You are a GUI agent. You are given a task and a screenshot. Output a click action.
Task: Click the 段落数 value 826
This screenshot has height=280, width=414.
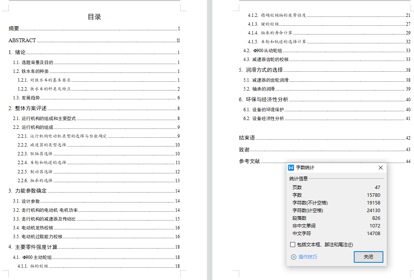click(376, 218)
